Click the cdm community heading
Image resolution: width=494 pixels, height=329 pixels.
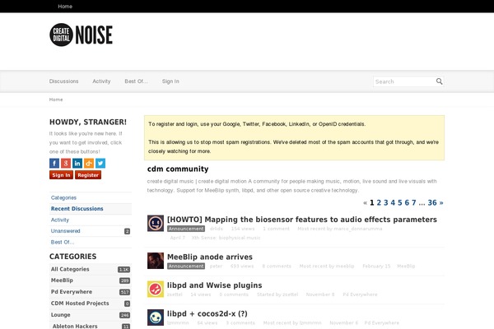[178, 169]
